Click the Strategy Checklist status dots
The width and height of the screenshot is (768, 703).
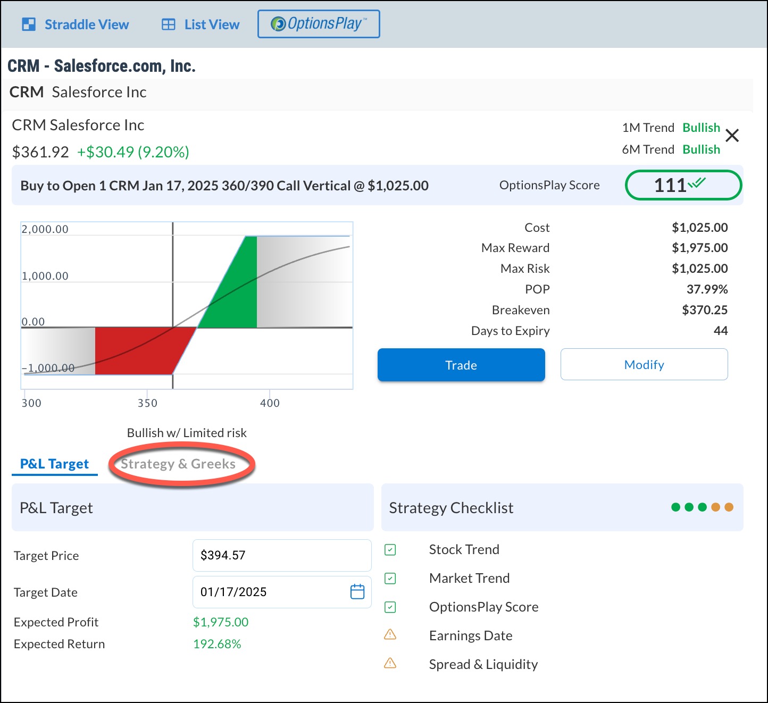click(x=702, y=507)
